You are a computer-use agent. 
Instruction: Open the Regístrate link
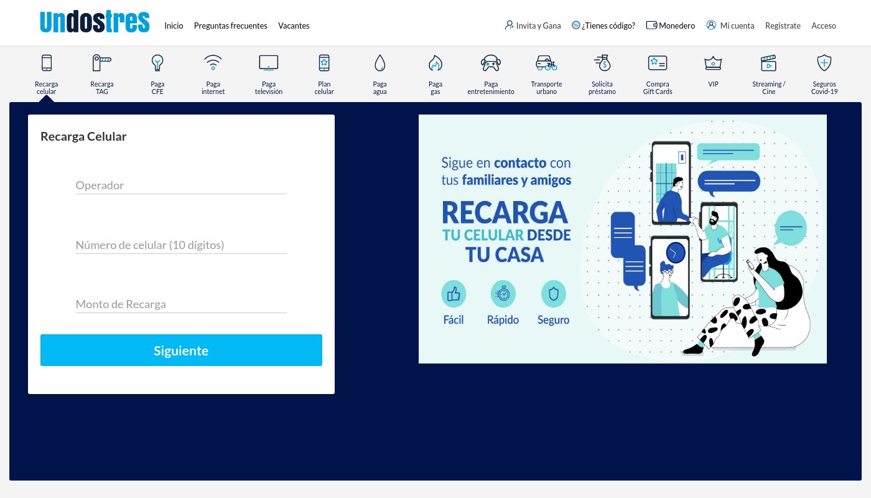click(x=783, y=26)
